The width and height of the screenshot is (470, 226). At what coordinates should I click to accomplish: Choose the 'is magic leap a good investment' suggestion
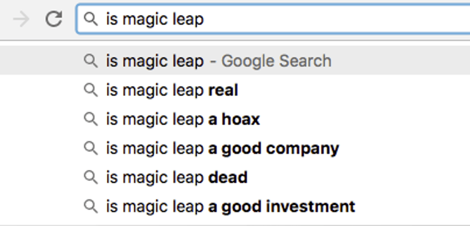[231, 206]
